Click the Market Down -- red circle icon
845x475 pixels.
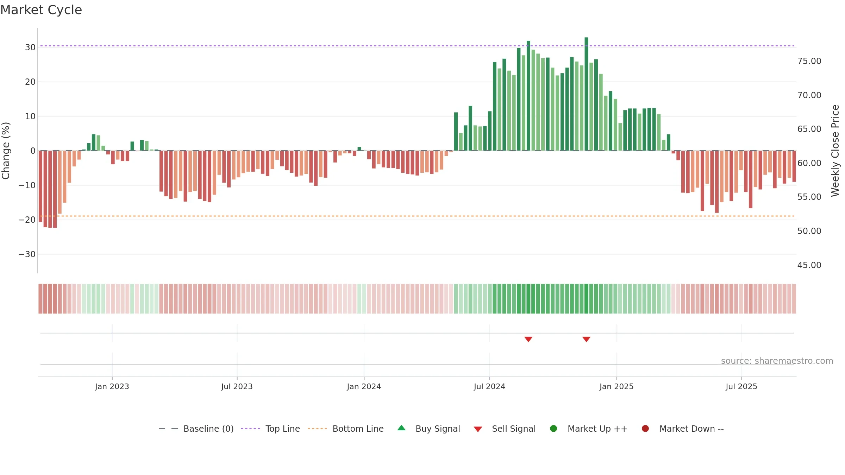coord(645,429)
